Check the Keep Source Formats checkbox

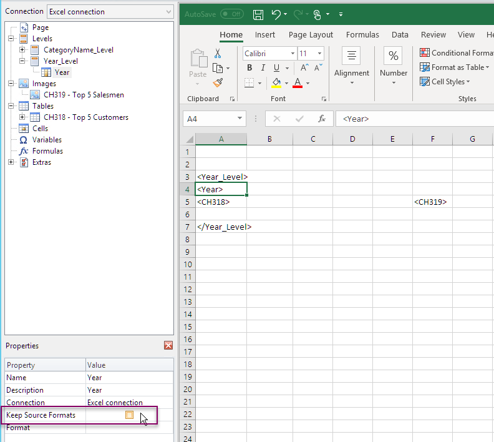pyautogui.click(x=129, y=415)
